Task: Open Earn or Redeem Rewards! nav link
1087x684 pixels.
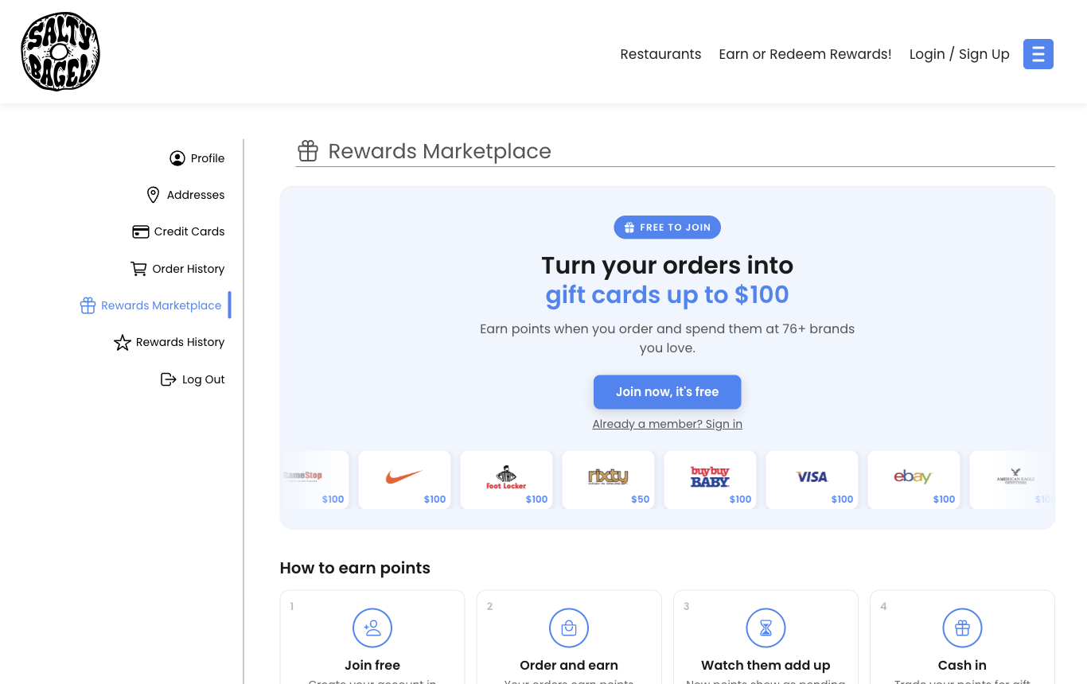Action: tap(805, 54)
